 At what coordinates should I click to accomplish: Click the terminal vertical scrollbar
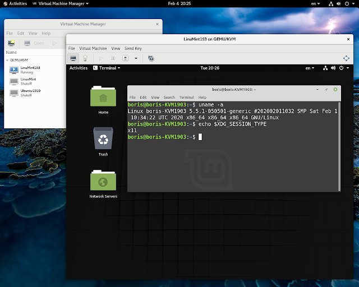point(339,146)
